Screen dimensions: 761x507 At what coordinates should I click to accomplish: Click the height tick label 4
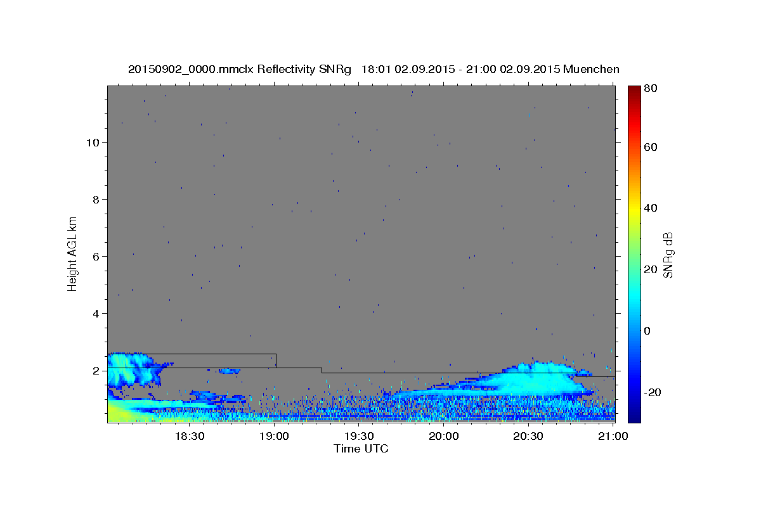click(x=96, y=313)
